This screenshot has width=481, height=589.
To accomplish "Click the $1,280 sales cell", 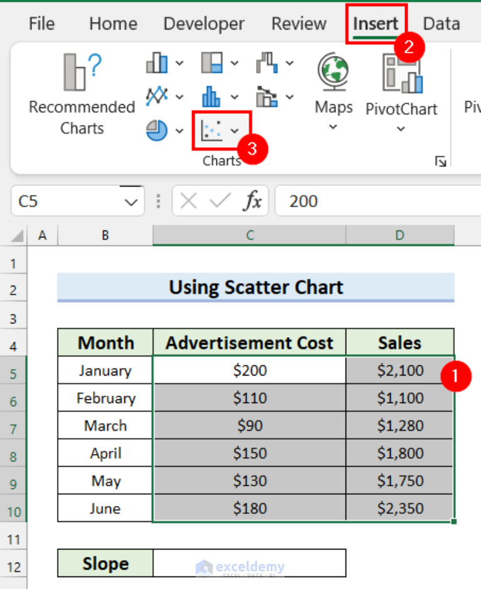I will point(400,426).
